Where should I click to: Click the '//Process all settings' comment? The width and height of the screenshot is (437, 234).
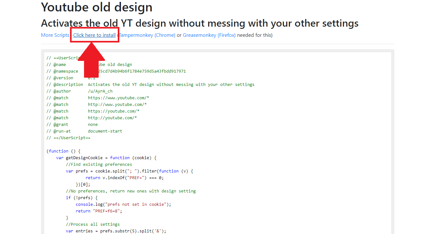[x=93, y=224]
